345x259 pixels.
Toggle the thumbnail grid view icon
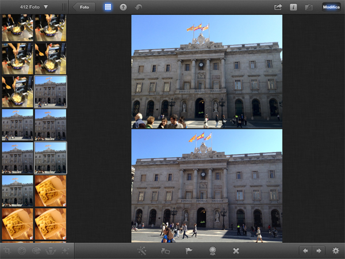tap(108, 7)
